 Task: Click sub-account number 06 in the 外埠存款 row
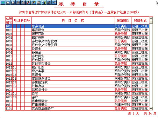coord(15,86)
